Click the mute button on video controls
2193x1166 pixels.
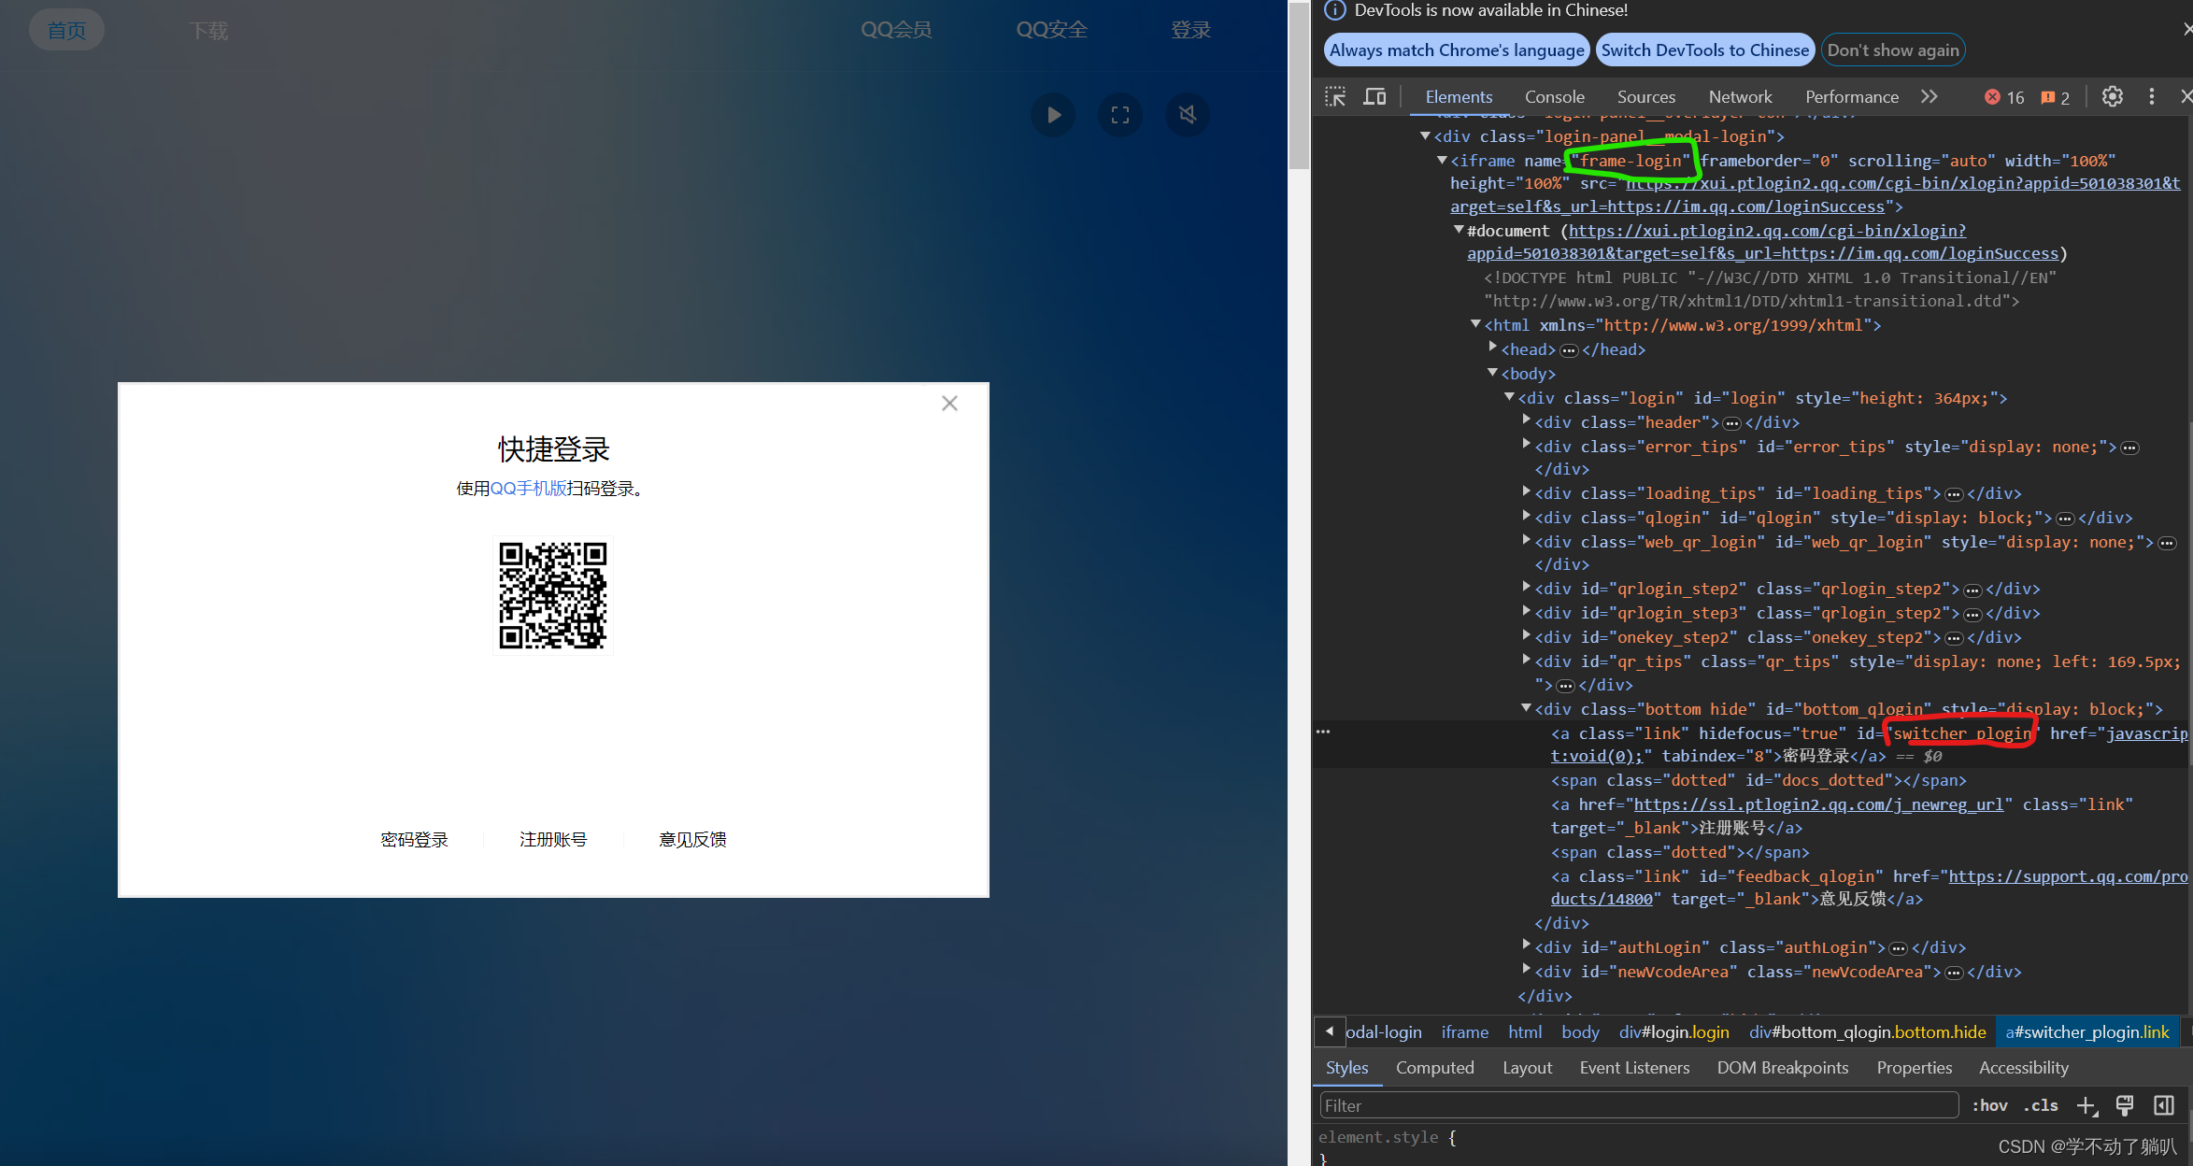tap(1188, 113)
